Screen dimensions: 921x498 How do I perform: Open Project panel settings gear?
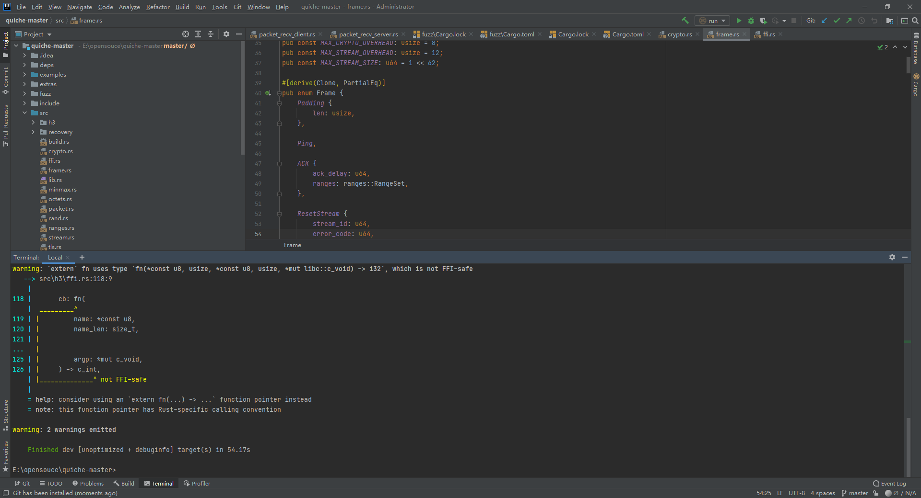point(226,34)
